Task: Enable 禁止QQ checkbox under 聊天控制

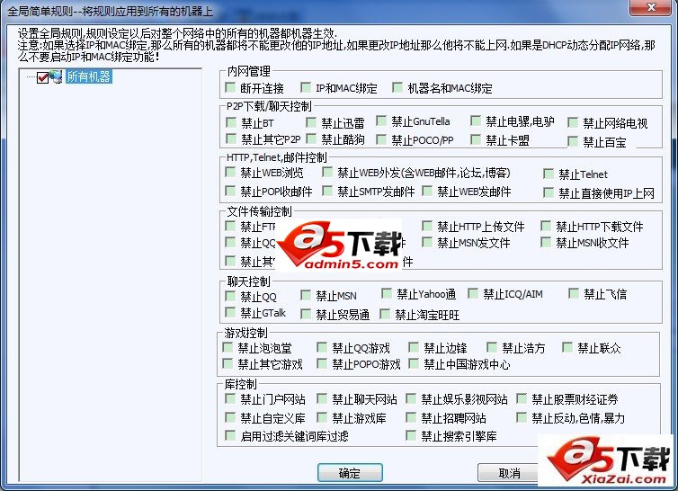Action: point(230,296)
